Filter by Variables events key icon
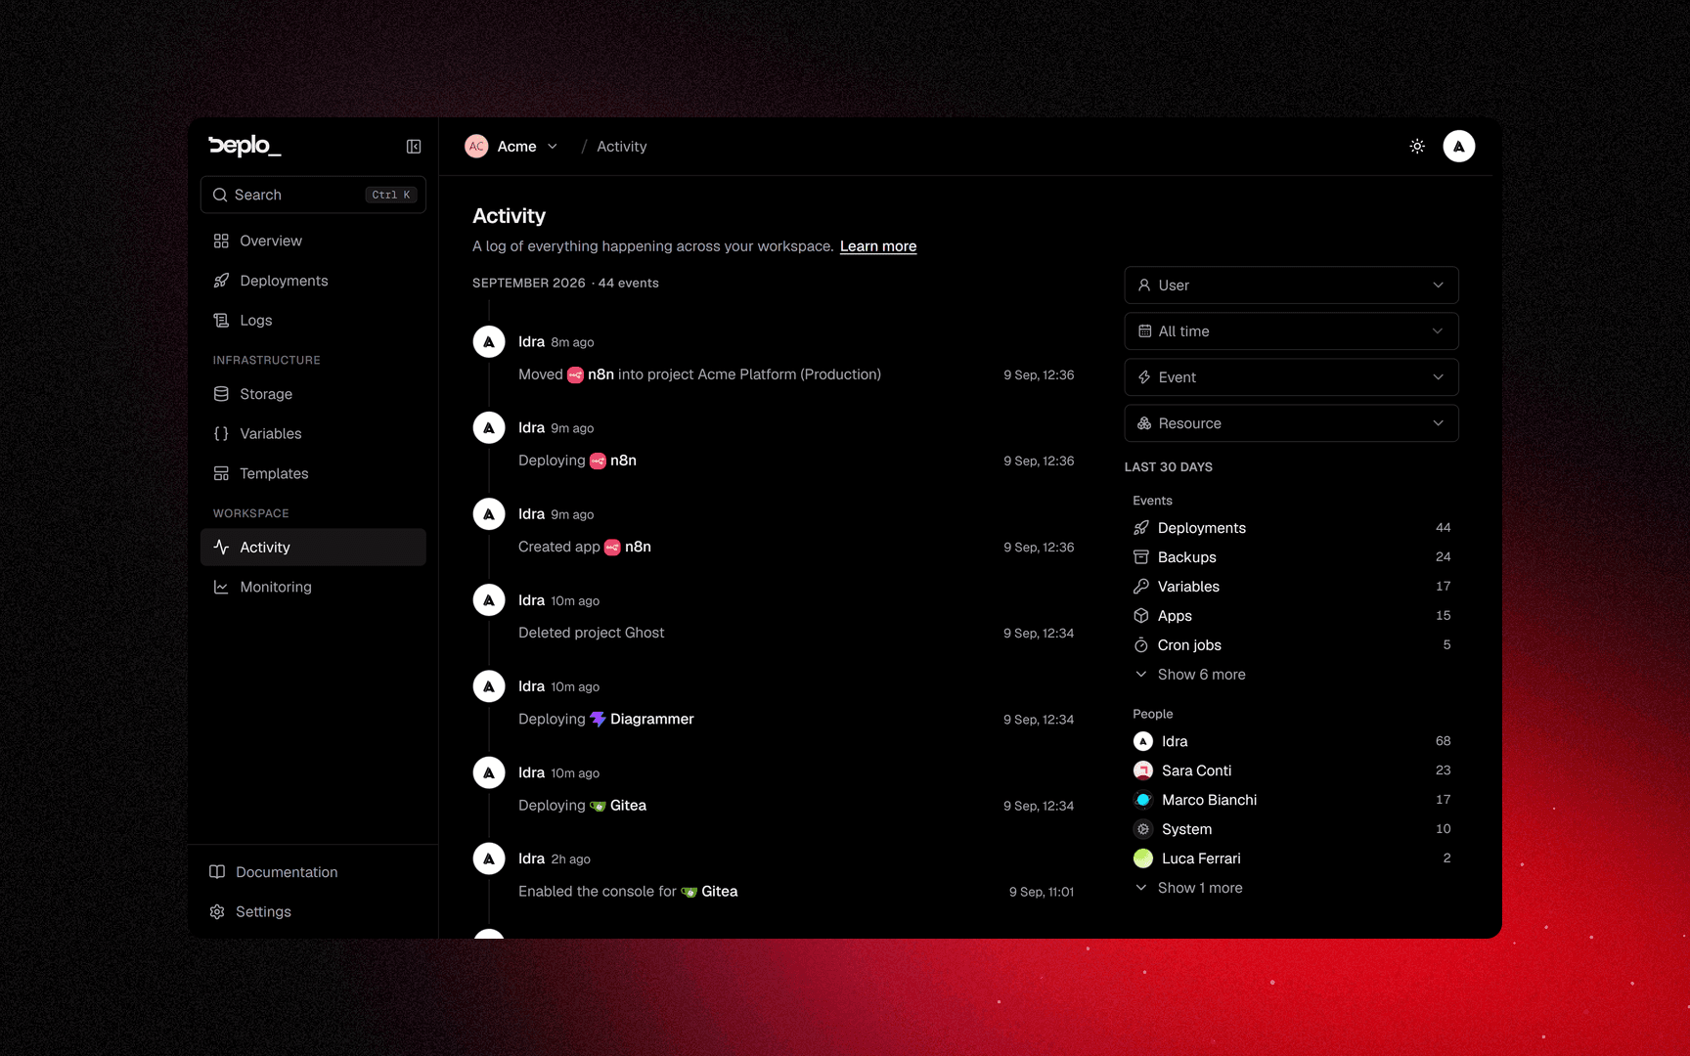Image resolution: width=1690 pixels, height=1056 pixels. pyautogui.click(x=1141, y=587)
